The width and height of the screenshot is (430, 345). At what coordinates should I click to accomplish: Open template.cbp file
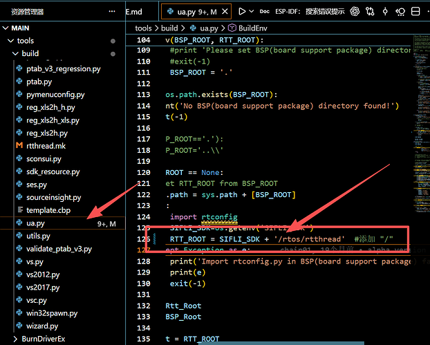(48, 210)
